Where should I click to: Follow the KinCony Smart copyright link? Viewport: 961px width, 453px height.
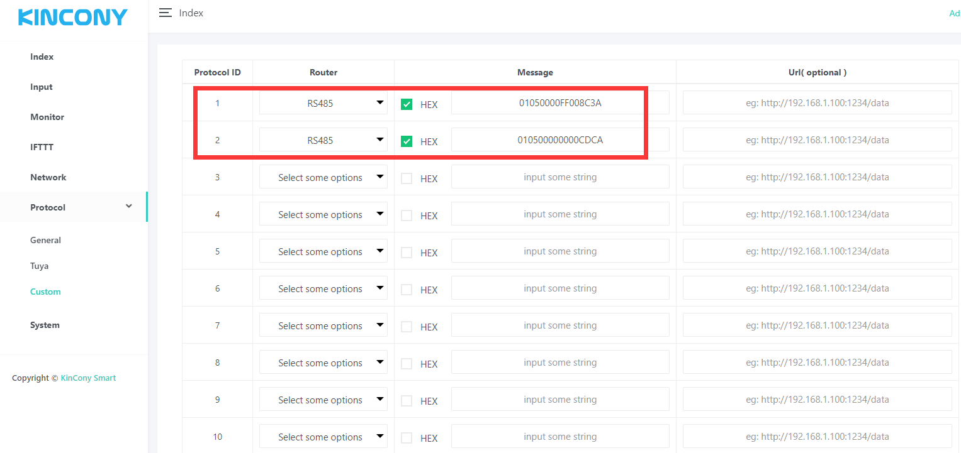pyautogui.click(x=88, y=378)
